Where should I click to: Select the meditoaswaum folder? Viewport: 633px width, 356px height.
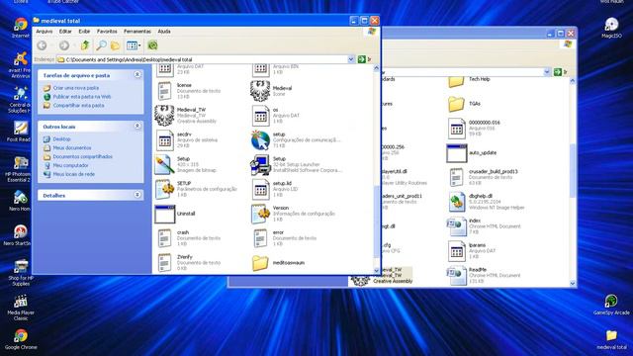(278, 263)
